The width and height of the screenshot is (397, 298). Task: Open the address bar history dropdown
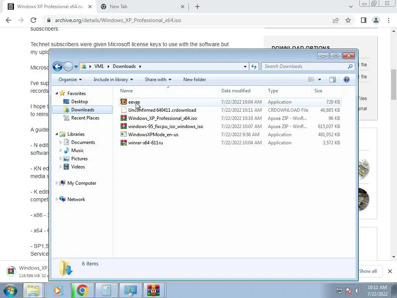point(245,67)
